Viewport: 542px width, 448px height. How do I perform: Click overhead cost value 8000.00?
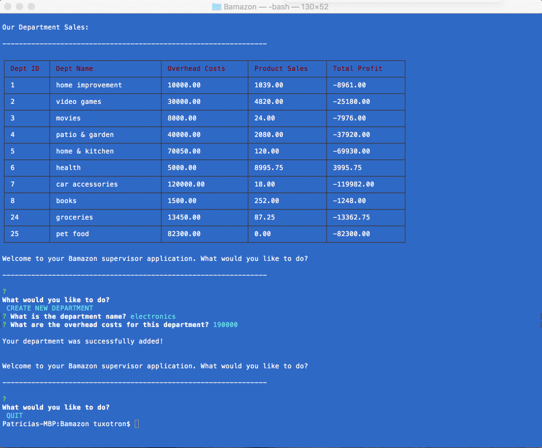[x=182, y=118]
